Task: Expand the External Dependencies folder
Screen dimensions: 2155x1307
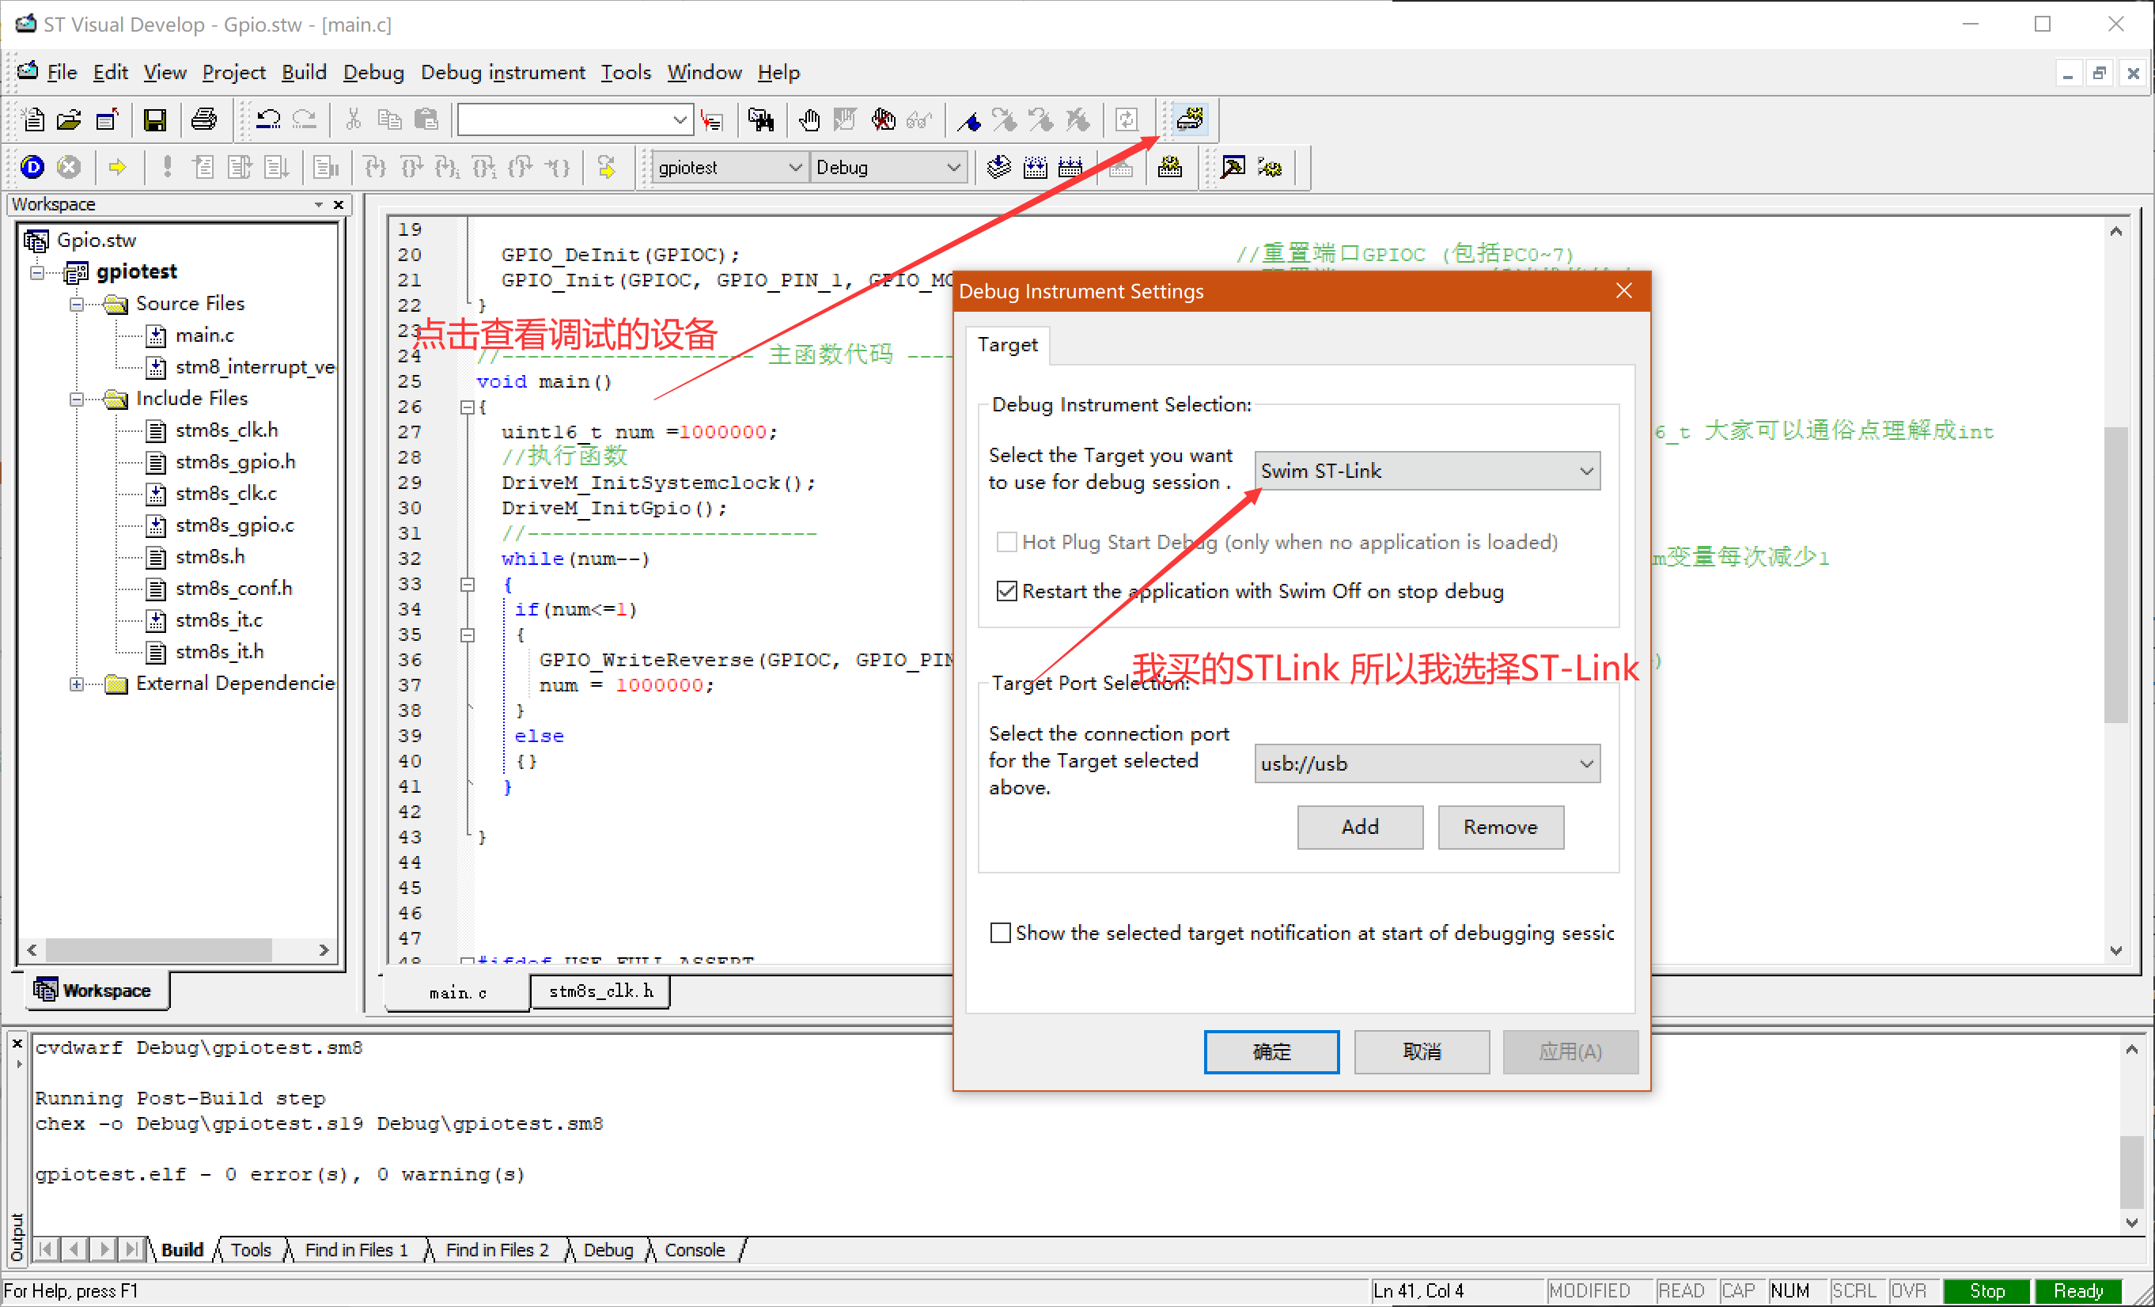Action: coord(77,684)
